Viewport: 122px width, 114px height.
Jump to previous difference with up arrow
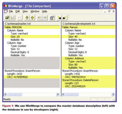(32, 18)
